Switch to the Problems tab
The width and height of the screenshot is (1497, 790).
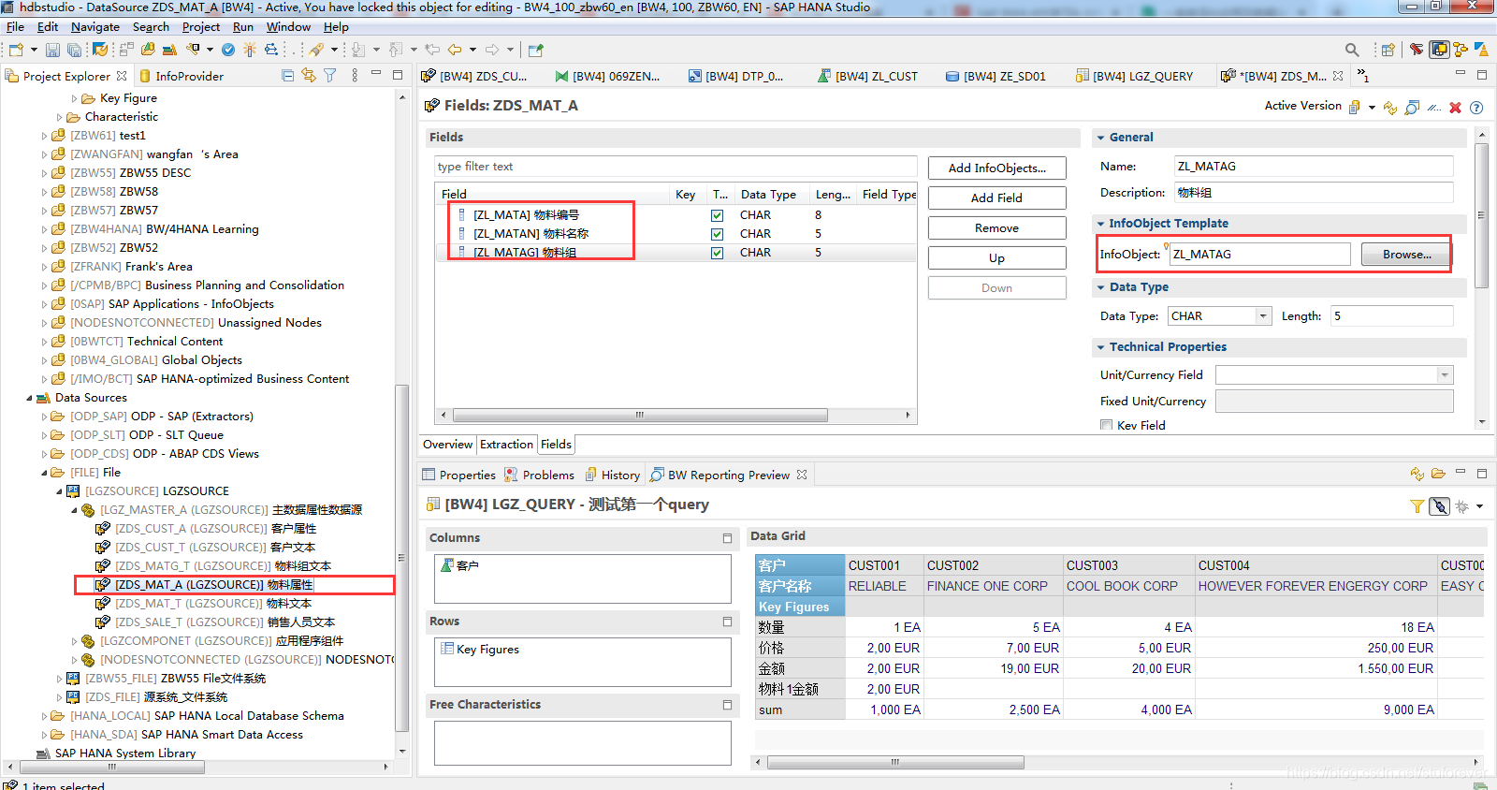tap(539, 475)
